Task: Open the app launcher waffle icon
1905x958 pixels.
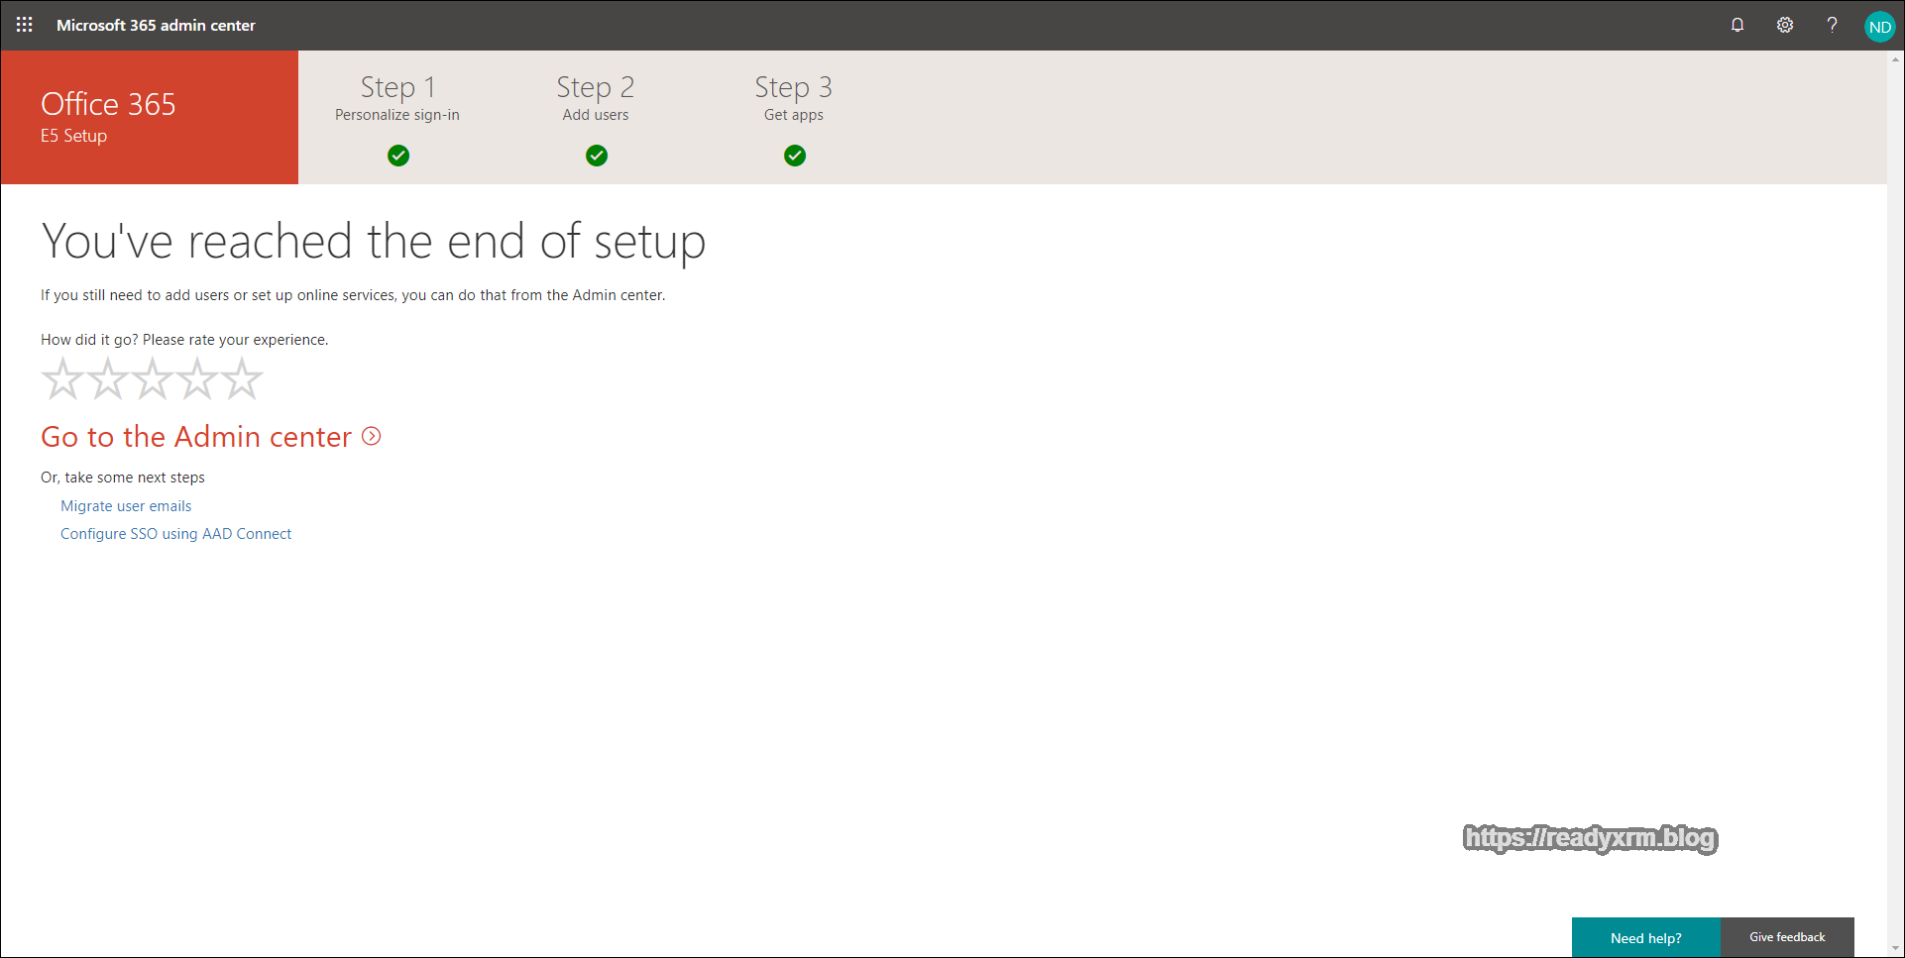Action: click(25, 25)
